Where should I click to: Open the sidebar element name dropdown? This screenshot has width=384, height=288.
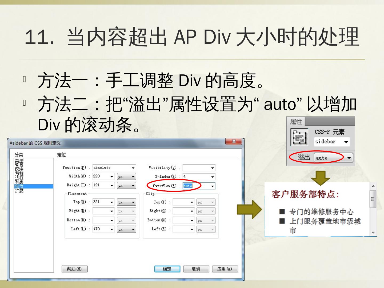[x=346, y=142]
